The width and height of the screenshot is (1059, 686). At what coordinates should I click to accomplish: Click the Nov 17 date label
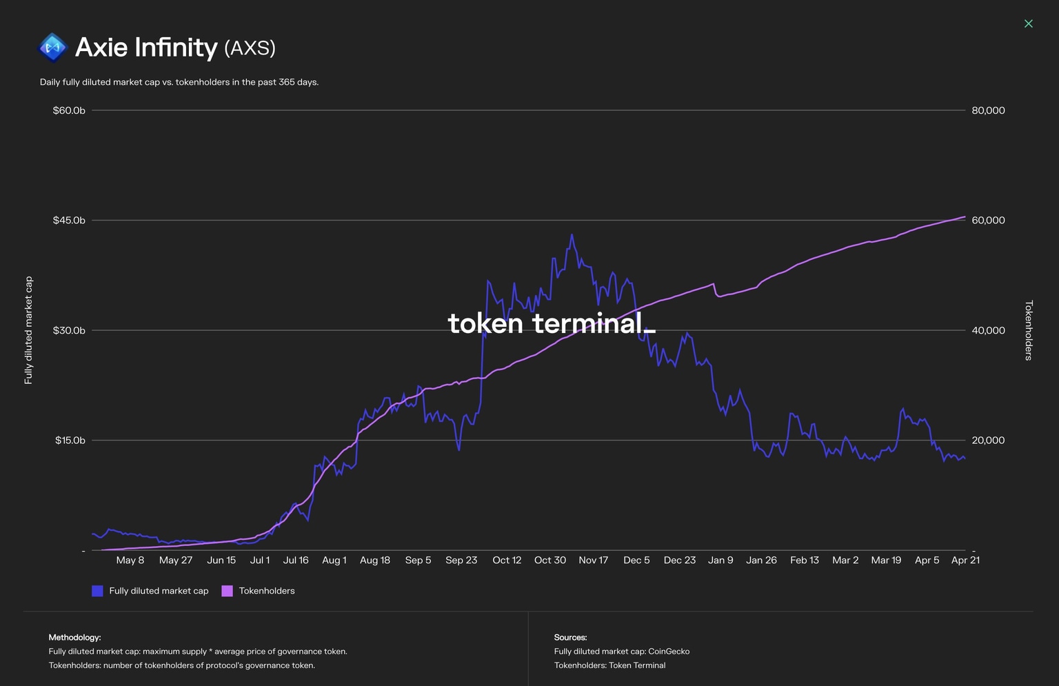[593, 561]
